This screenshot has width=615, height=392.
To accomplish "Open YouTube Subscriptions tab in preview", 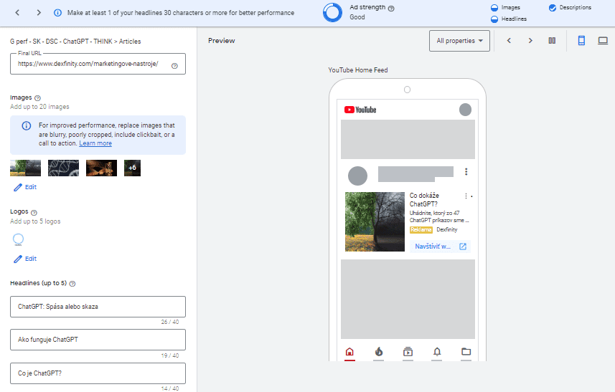I will pyautogui.click(x=408, y=352).
